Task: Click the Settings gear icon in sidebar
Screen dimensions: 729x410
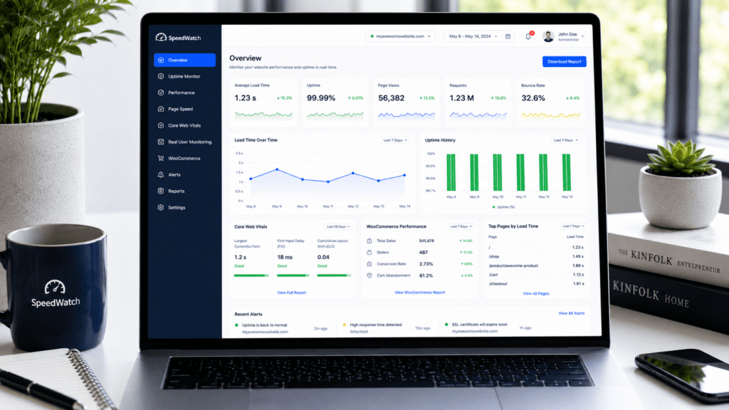Action: [x=161, y=207]
